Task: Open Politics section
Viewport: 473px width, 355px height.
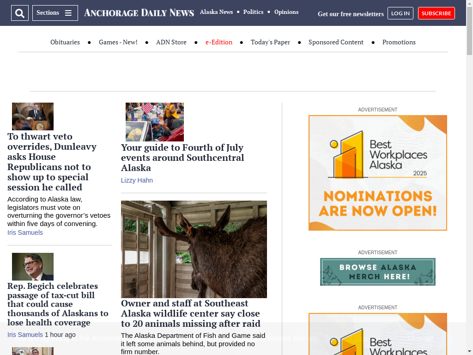Action: (254, 12)
